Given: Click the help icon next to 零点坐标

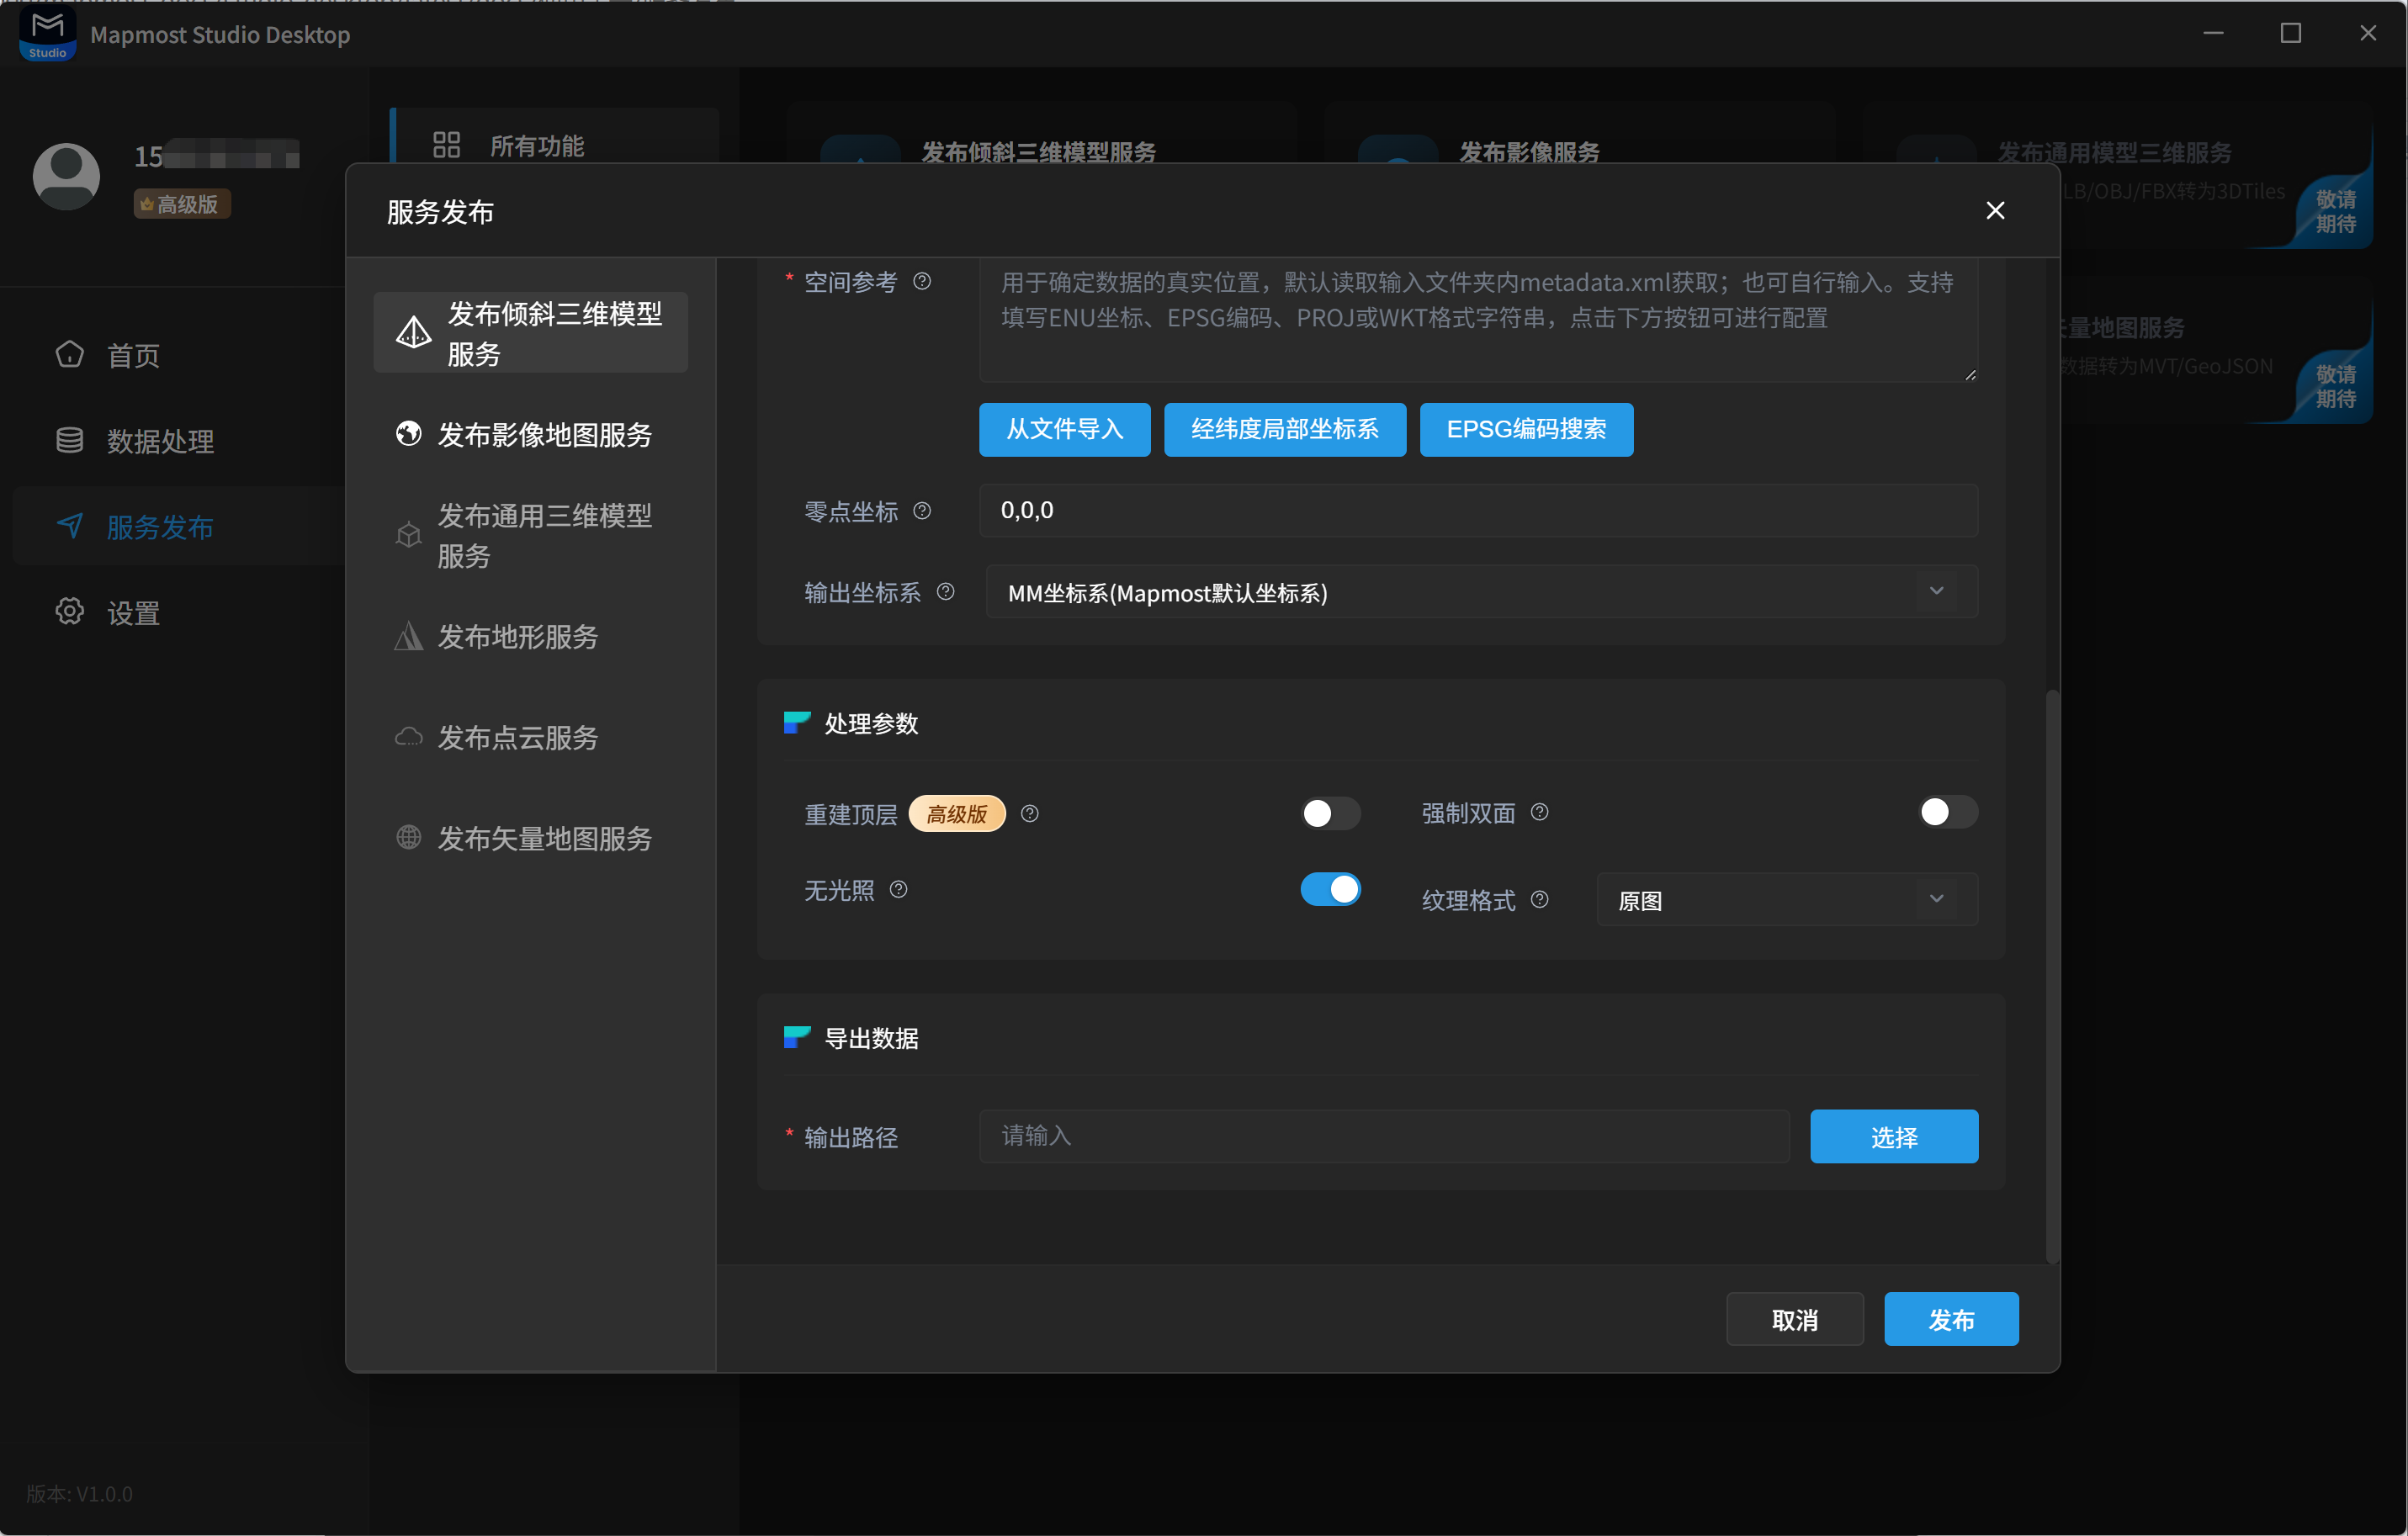Looking at the screenshot, I should coord(922,511).
